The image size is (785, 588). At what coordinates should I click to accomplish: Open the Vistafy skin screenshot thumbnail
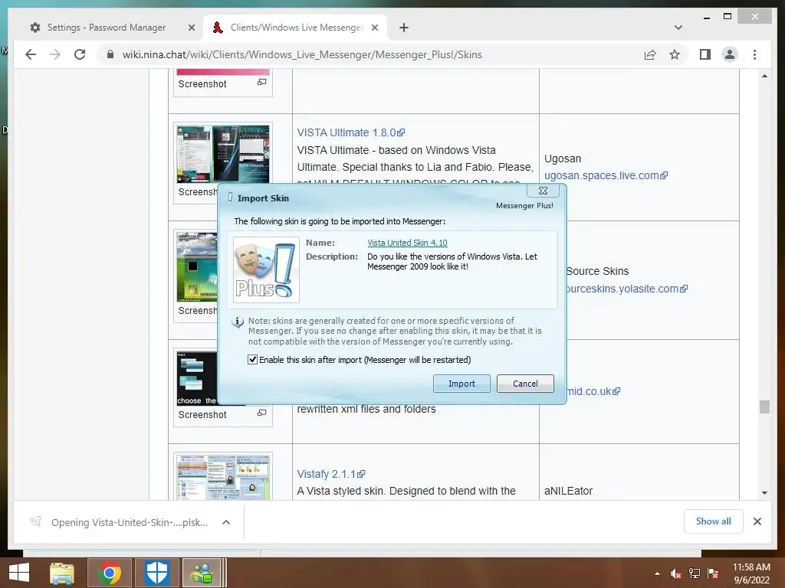(x=223, y=478)
